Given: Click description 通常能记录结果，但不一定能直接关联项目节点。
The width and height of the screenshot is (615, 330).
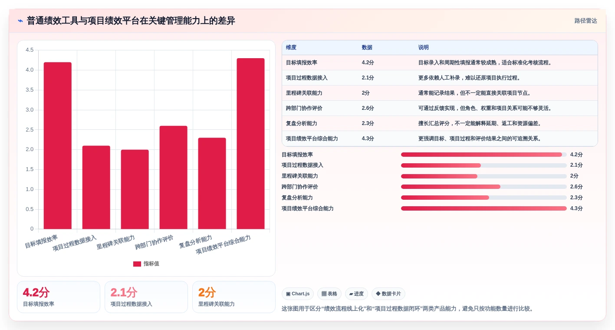Looking at the screenshot, I should pyautogui.click(x=475, y=93).
